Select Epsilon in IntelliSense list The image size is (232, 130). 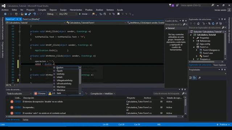(66, 68)
